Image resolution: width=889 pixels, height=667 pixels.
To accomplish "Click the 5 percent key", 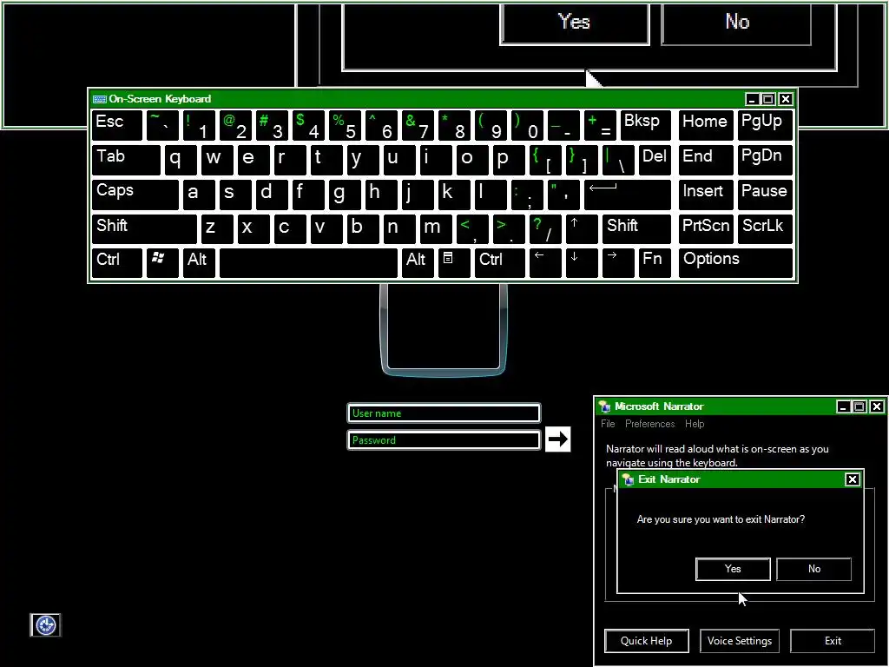I will (345, 125).
